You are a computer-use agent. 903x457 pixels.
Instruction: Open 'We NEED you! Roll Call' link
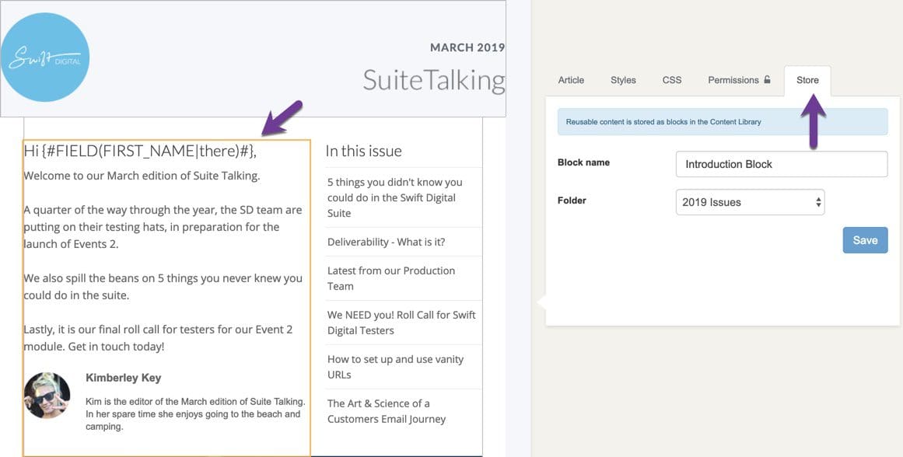[x=401, y=323]
